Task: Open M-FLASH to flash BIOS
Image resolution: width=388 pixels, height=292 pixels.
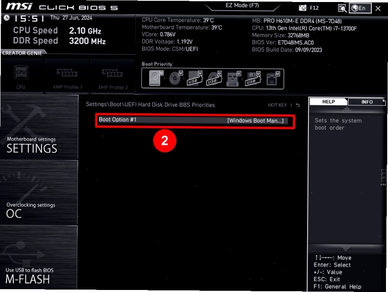Action: [x=39, y=258]
